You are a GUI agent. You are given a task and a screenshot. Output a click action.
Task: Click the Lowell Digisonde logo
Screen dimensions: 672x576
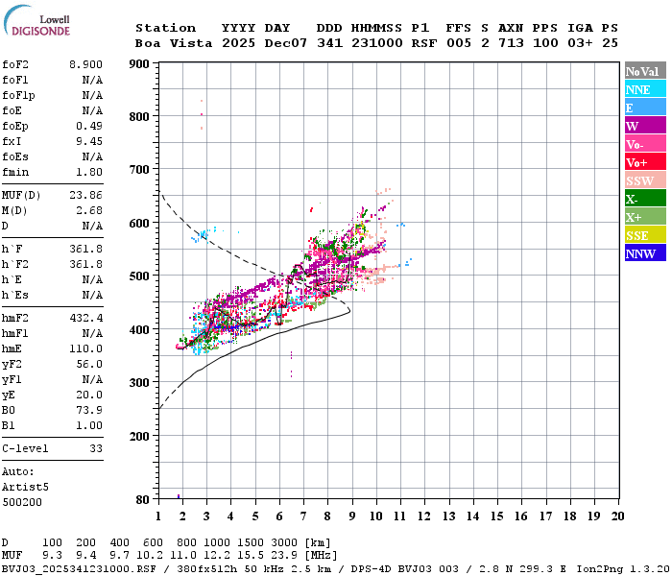click(x=36, y=20)
